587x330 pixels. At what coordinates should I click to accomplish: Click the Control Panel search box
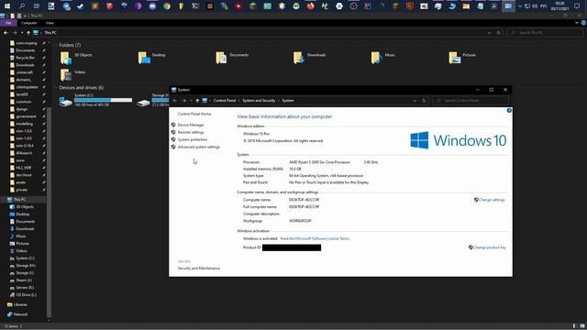(x=471, y=101)
